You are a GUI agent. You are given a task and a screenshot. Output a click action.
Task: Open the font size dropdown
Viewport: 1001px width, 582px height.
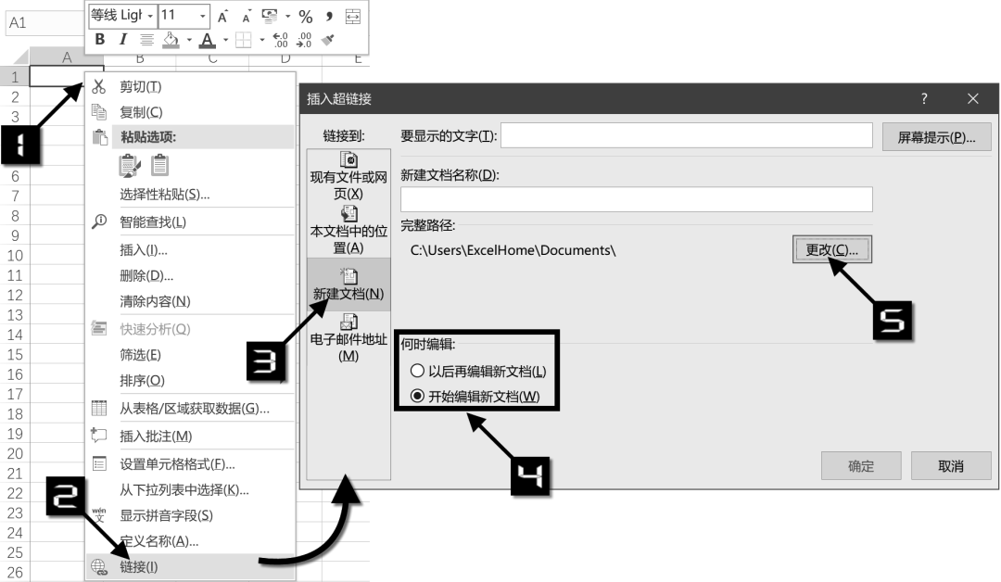202,16
